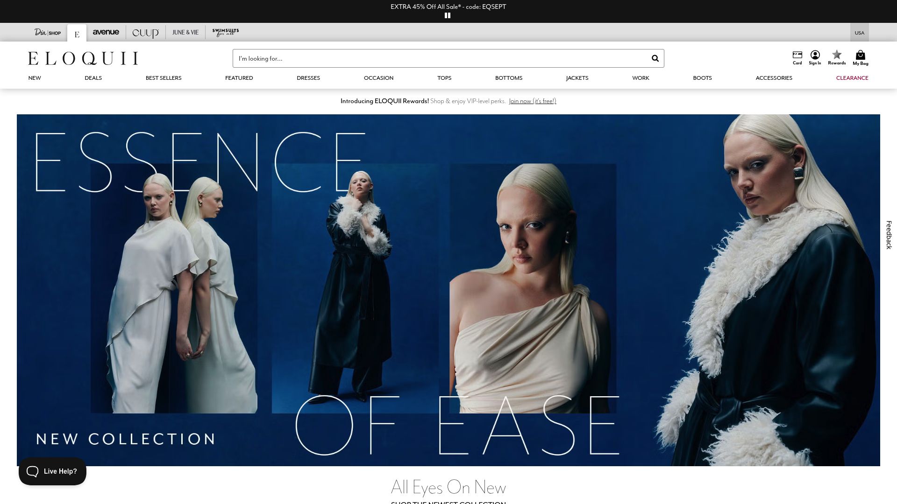This screenshot has height=504, width=897.
Task: Open Swimsuits For All brand tab
Action: click(225, 33)
